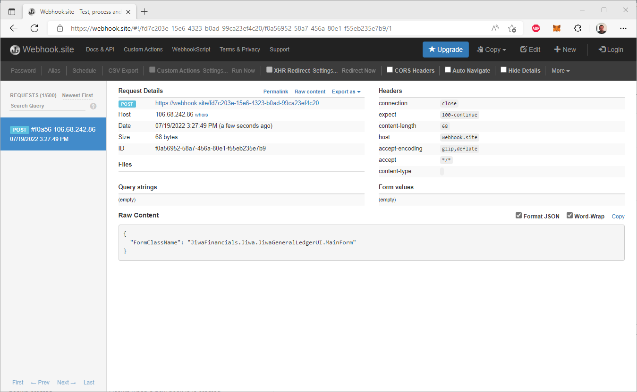Select the POST #f0a56 request entry
This screenshot has height=392, width=637.
coord(53,134)
